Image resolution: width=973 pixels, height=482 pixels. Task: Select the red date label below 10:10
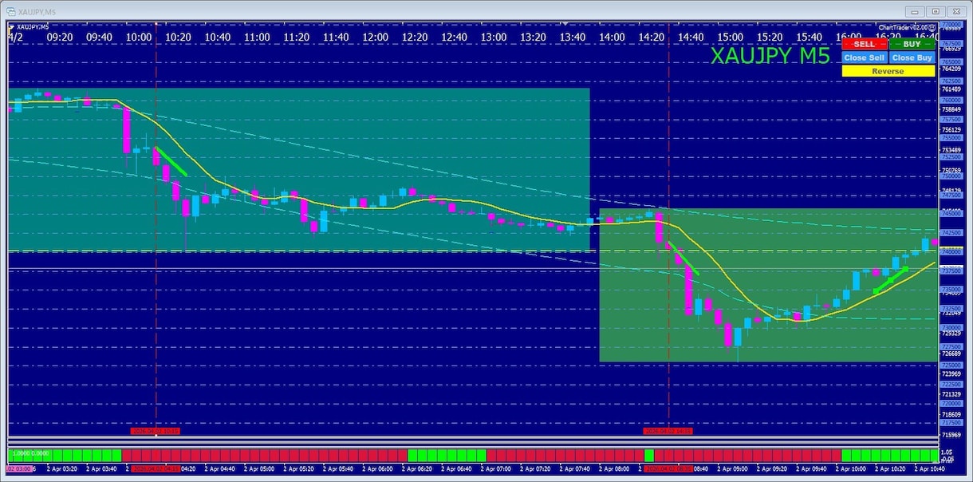pos(156,431)
